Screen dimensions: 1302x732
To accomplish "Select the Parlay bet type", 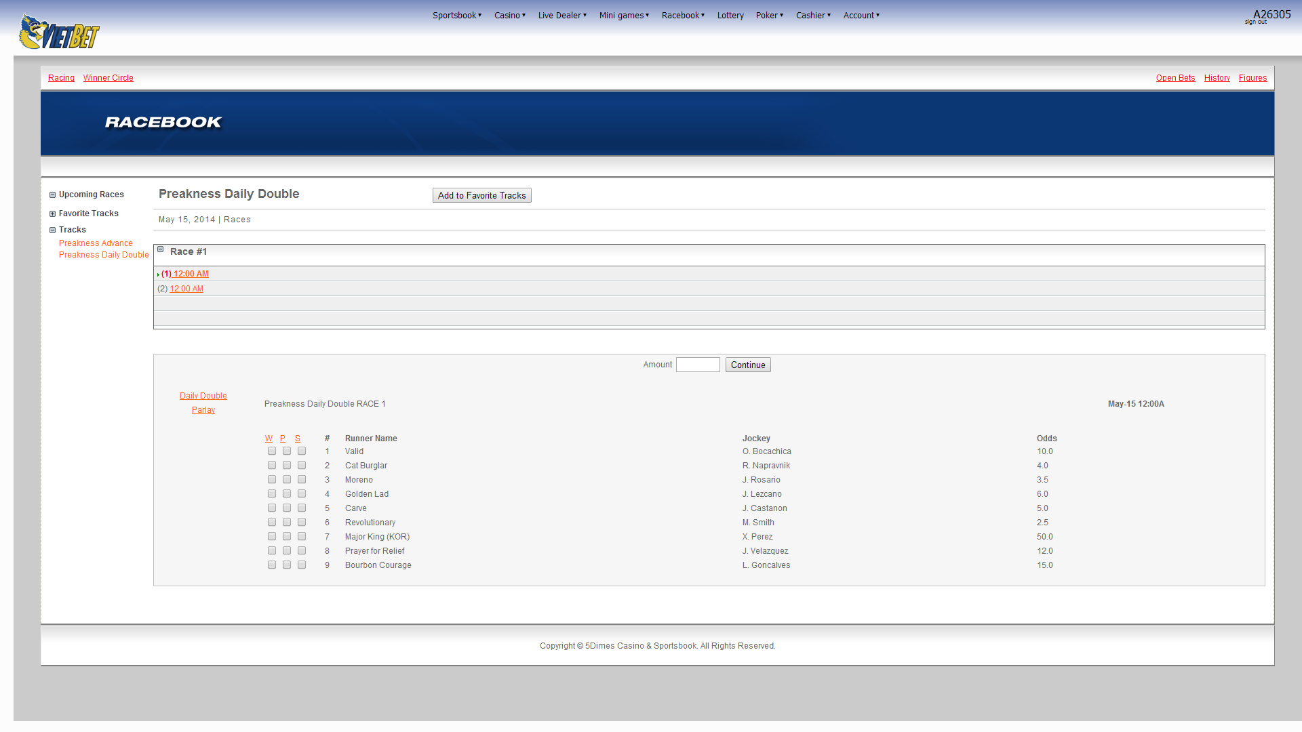I will (203, 410).
